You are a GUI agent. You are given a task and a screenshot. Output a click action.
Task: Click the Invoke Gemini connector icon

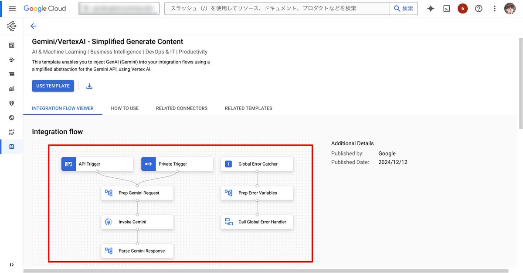[109, 222]
